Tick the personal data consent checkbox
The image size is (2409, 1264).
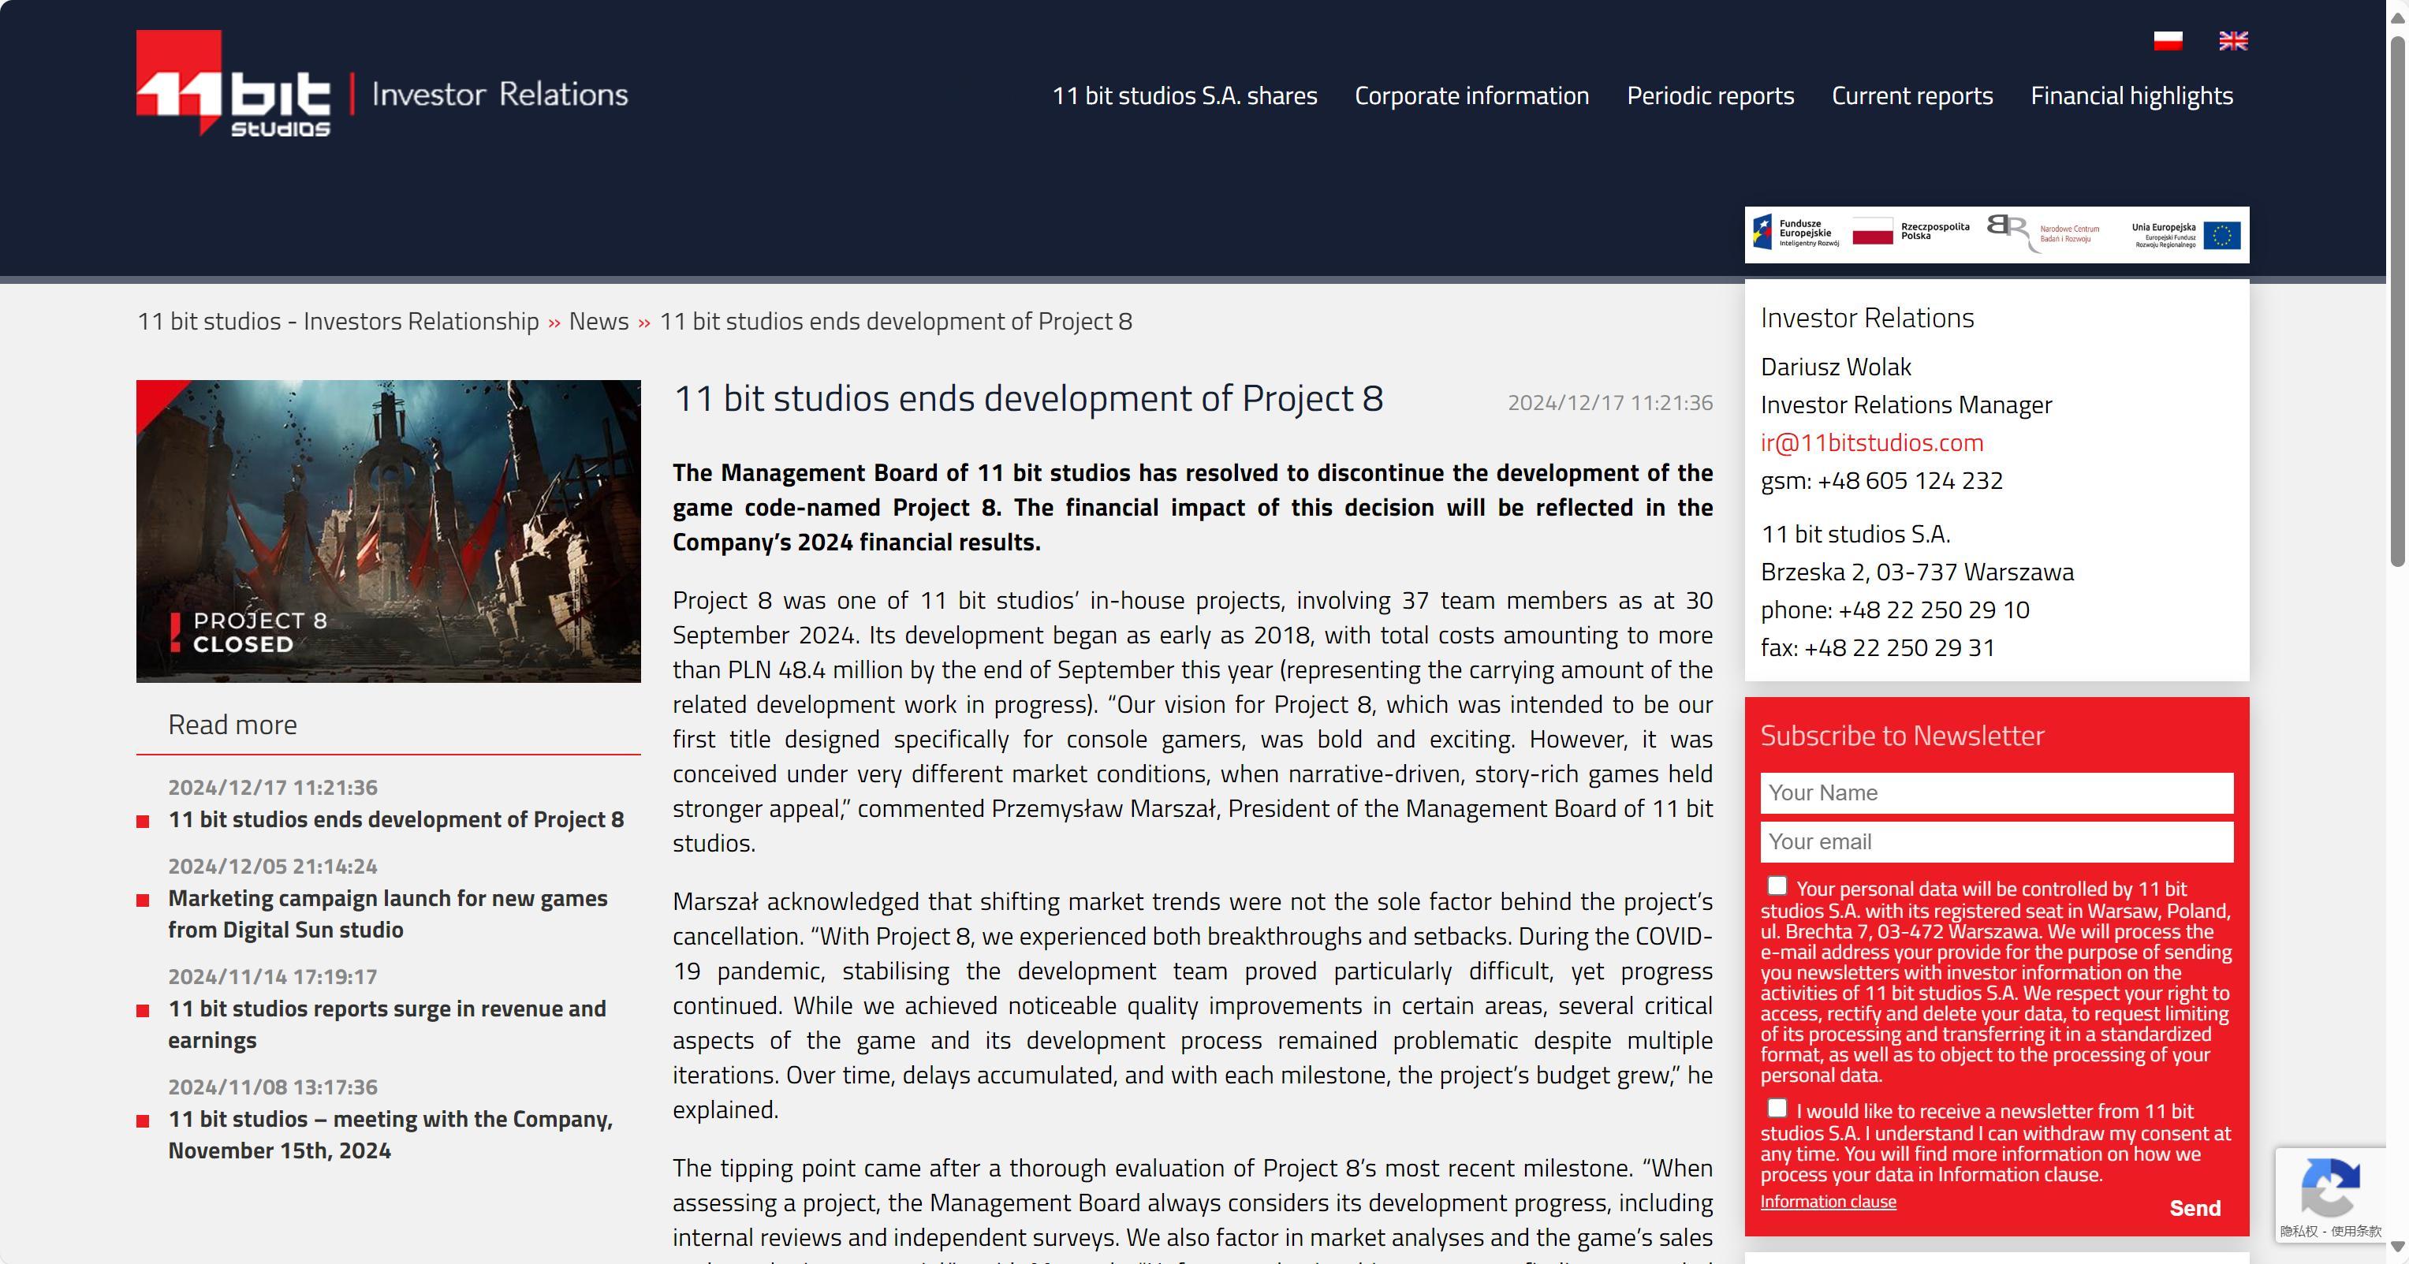click(x=1777, y=886)
